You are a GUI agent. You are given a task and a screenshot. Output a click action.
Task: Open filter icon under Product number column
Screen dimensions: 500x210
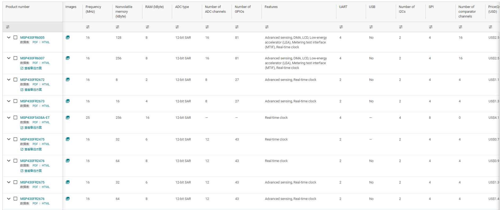click(8, 27)
